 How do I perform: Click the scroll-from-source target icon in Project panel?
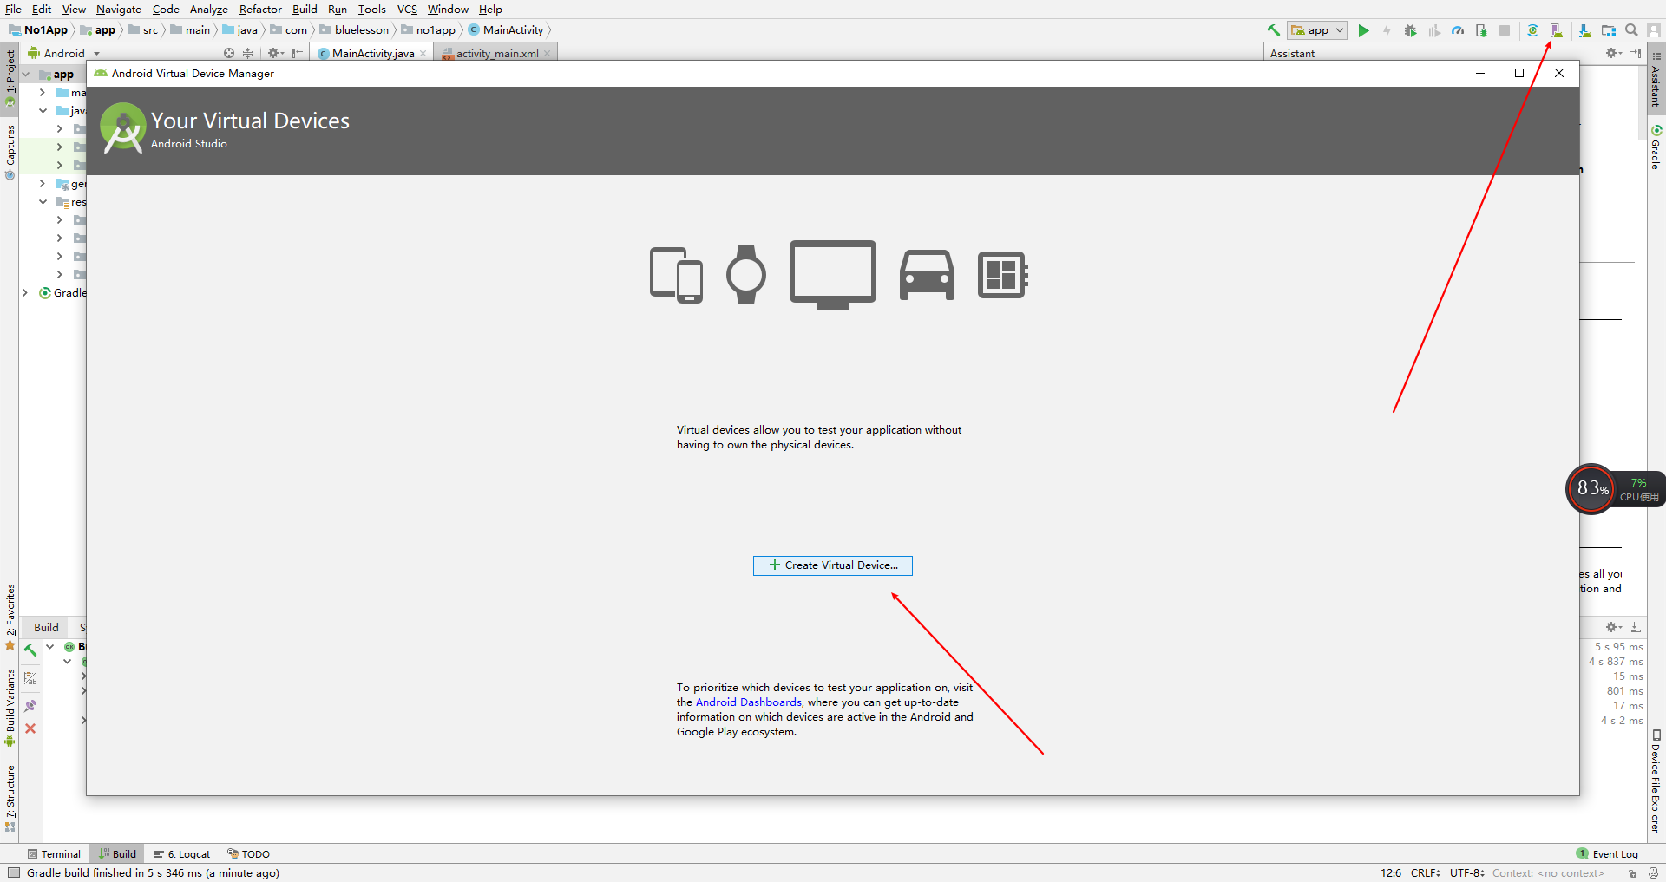tap(229, 53)
